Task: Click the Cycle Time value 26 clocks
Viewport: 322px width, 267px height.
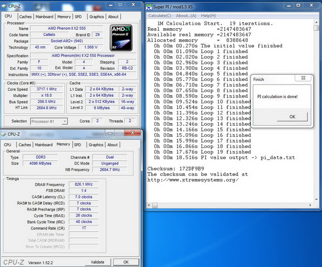Action: (x=84, y=216)
